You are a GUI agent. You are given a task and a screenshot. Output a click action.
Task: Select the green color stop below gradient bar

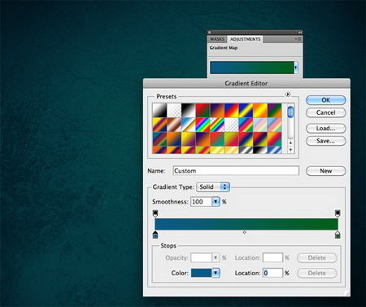(x=338, y=235)
